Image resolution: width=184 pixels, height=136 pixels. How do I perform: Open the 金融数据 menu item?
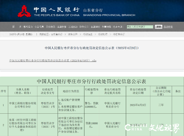click(62, 27)
